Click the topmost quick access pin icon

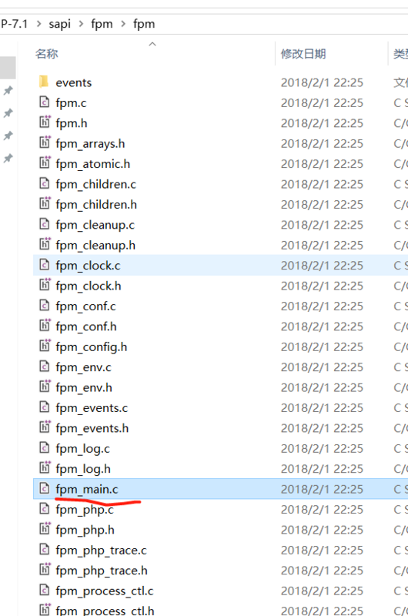tap(8, 91)
